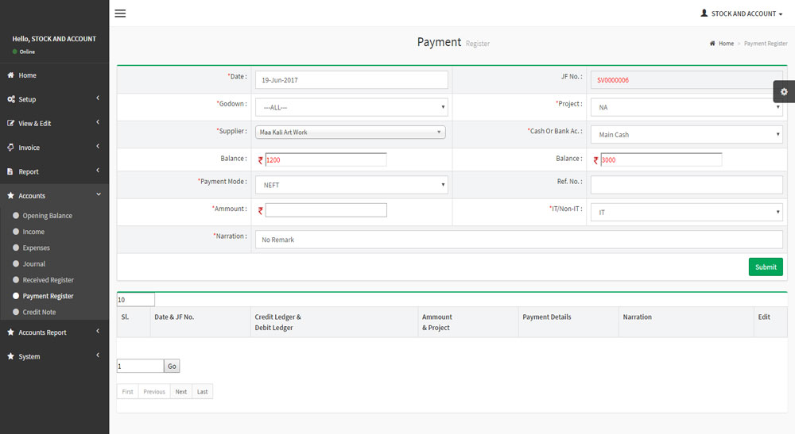This screenshot has width=795, height=434.
Task: Click the Home breadcrumb link
Action: pyautogui.click(x=726, y=44)
